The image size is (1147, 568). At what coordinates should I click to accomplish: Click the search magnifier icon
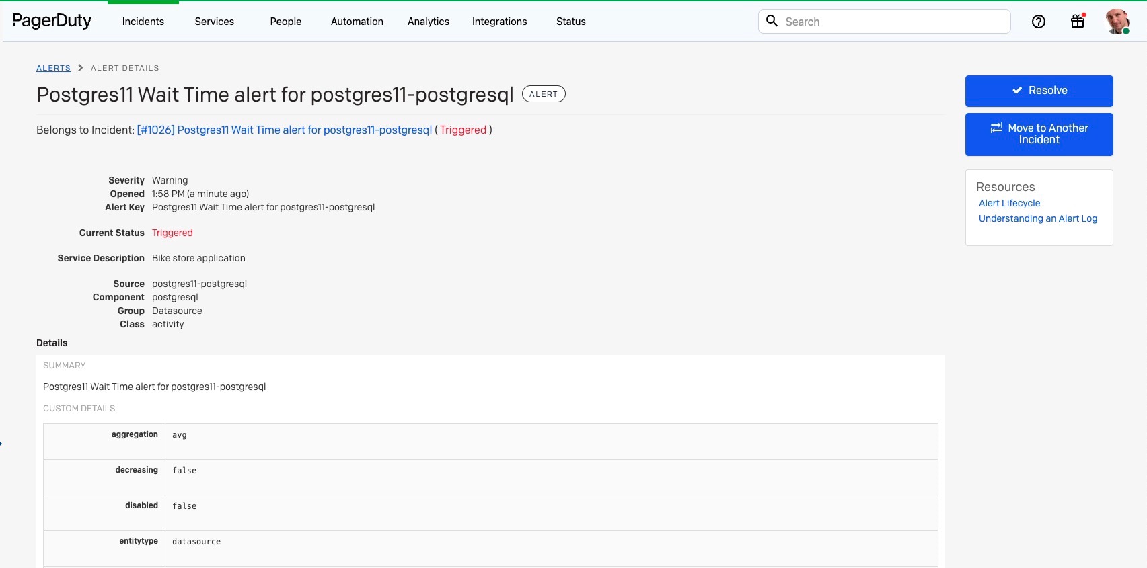pyautogui.click(x=772, y=21)
